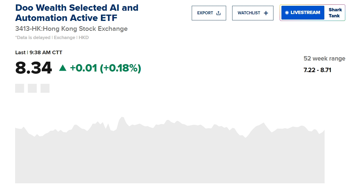
Task: Select the third gray placeholder square
Action: pyautogui.click(x=45, y=88)
